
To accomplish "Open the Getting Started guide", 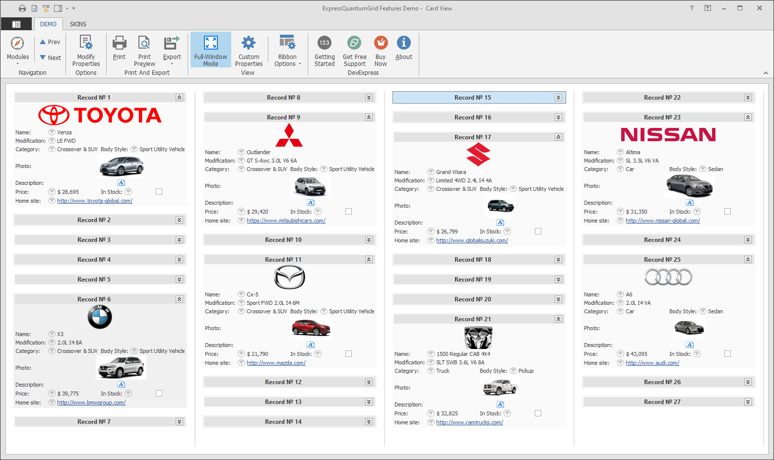I will point(324,51).
